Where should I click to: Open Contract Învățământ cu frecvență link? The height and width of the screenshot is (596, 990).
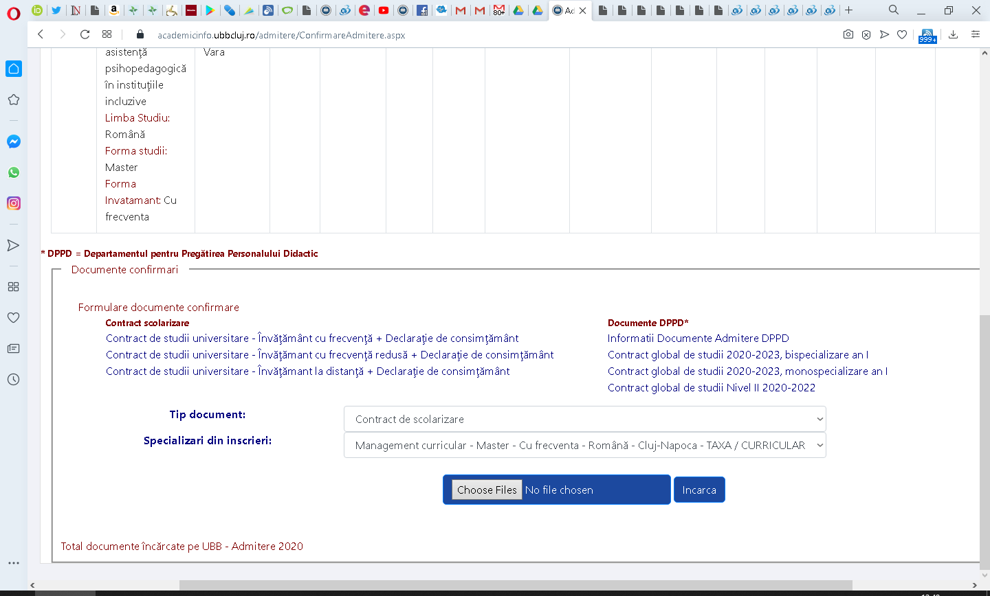[312, 339]
